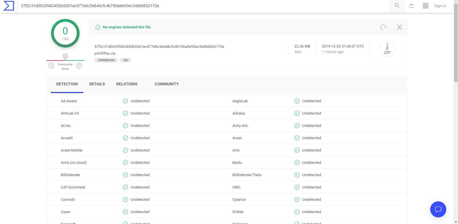Focus the hash search input field
The height and width of the screenshot is (224, 458).
click(204, 6)
